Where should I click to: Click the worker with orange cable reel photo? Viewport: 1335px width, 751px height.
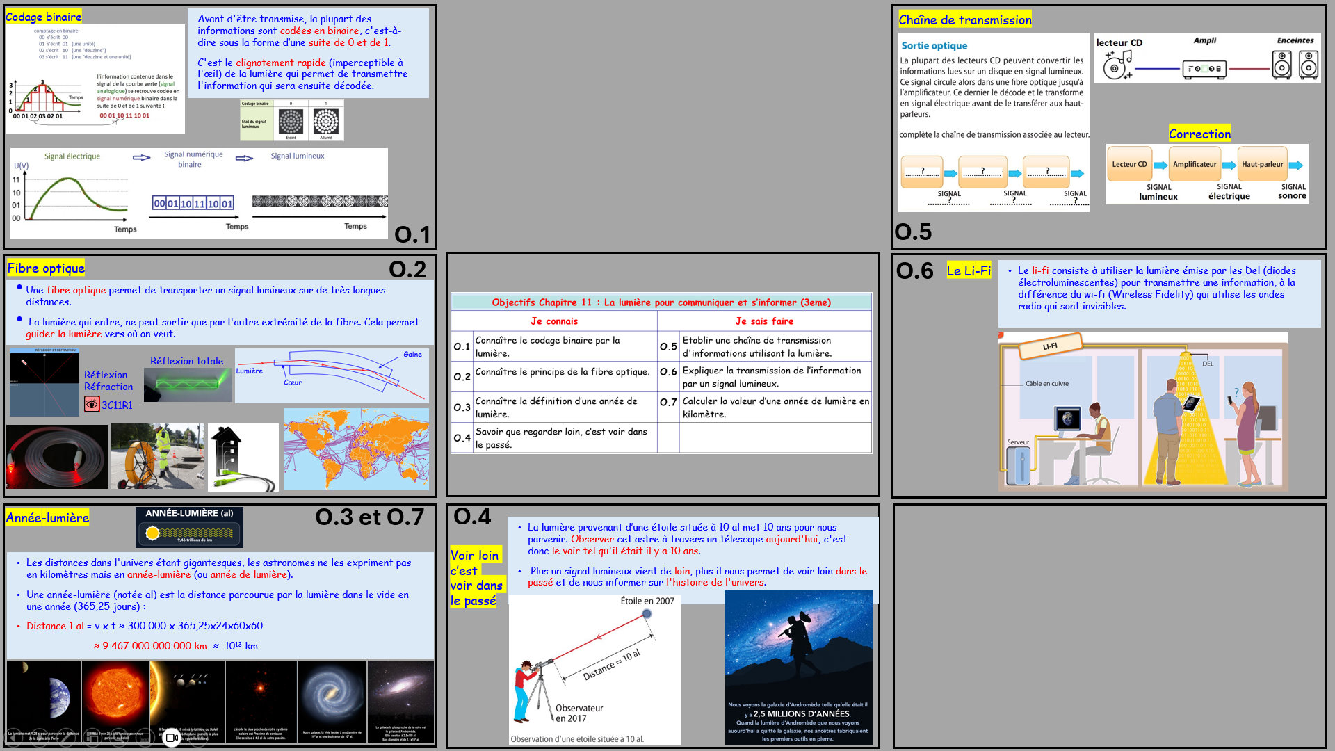click(158, 456)
